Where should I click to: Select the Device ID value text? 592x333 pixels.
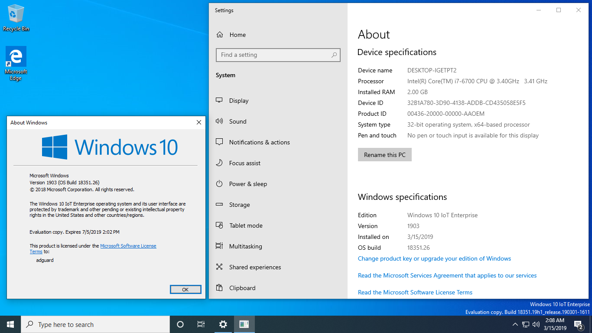[x=466, y=103]
